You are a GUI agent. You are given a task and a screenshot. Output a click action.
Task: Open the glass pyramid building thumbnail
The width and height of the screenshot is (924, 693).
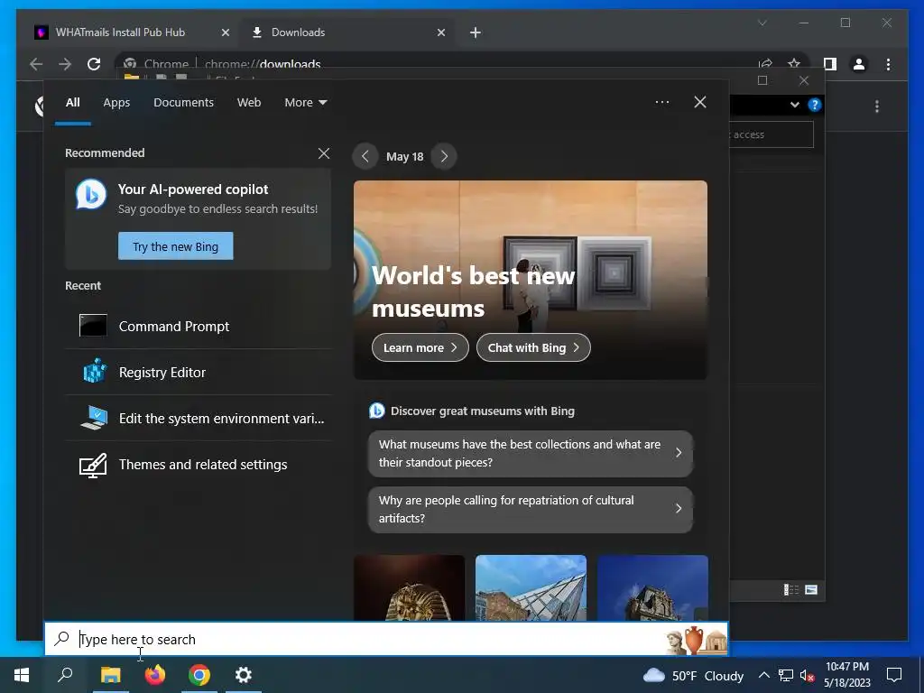(x=531, y=587)
